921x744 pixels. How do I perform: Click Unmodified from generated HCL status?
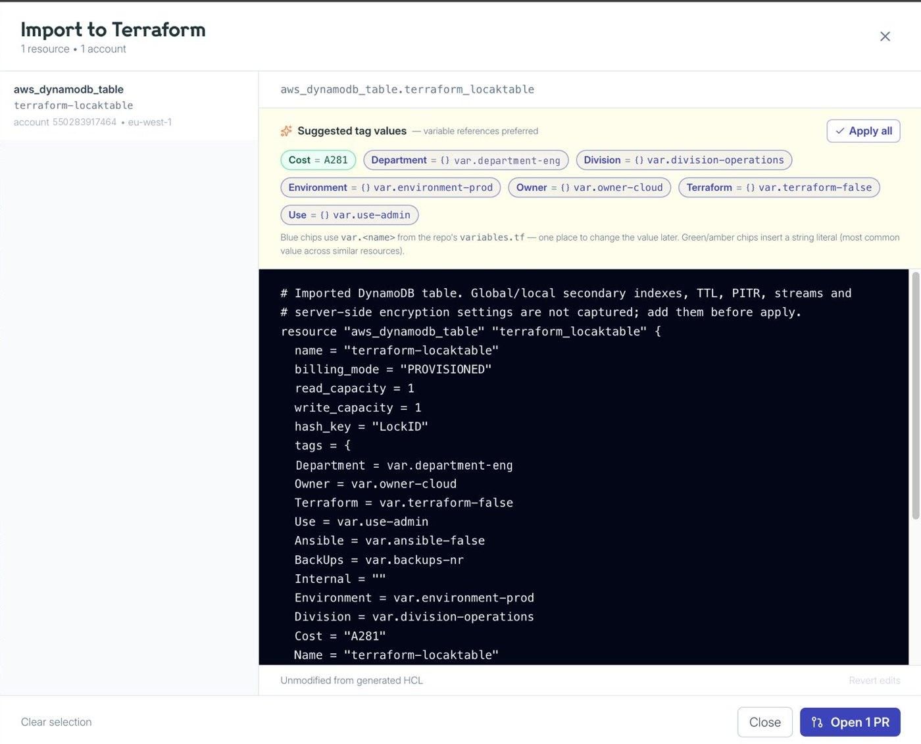[x=352, y=680]
